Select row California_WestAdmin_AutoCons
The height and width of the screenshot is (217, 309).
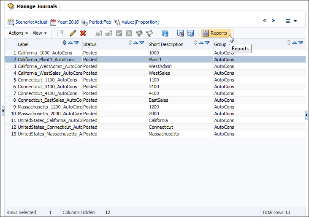(155, 66)
